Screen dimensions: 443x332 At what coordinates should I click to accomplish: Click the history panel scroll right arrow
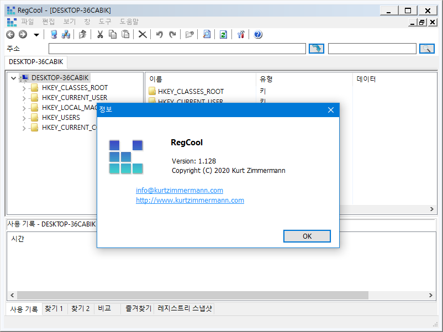(430, 296)
